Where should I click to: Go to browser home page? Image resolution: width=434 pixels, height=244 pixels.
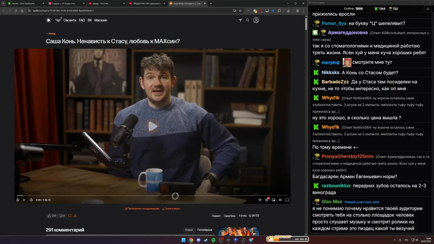pos(22,11)
